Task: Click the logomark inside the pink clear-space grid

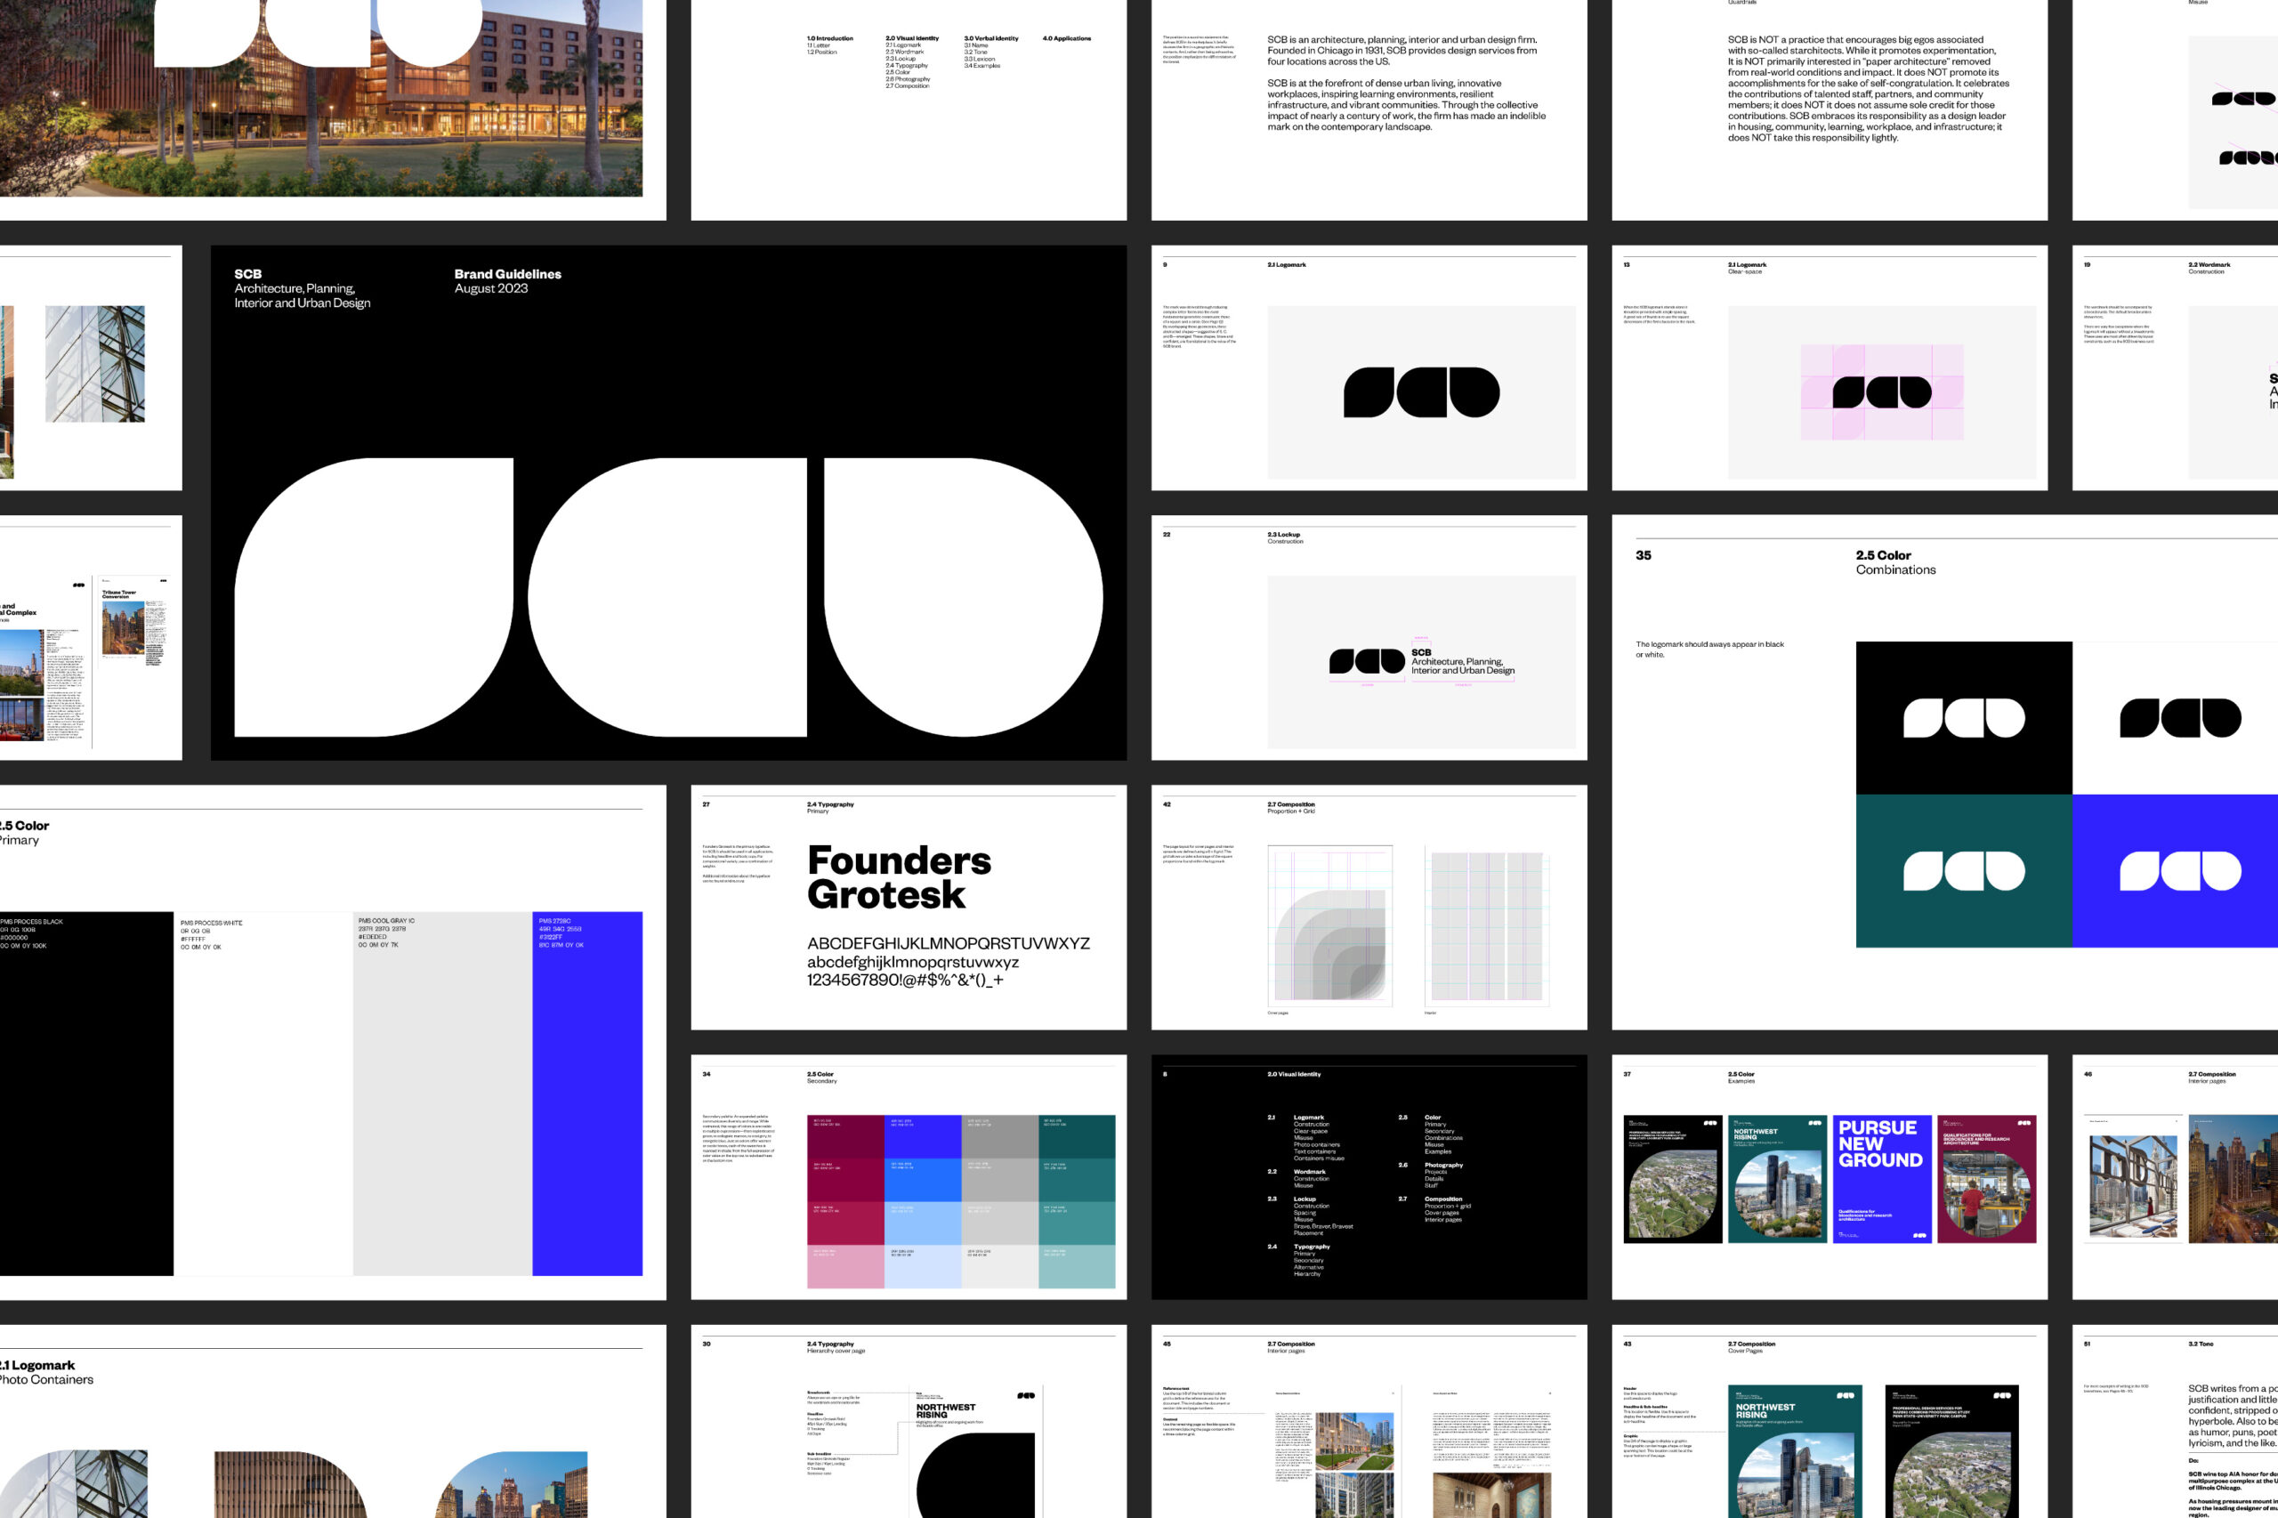Action: tap(1881, 392)
